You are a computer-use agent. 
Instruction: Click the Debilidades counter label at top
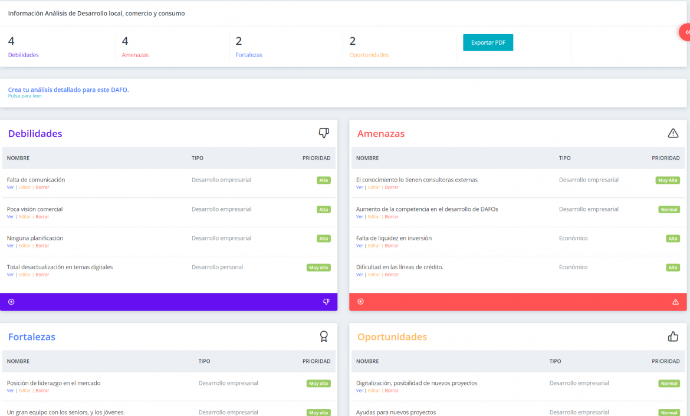coord(24,55)
